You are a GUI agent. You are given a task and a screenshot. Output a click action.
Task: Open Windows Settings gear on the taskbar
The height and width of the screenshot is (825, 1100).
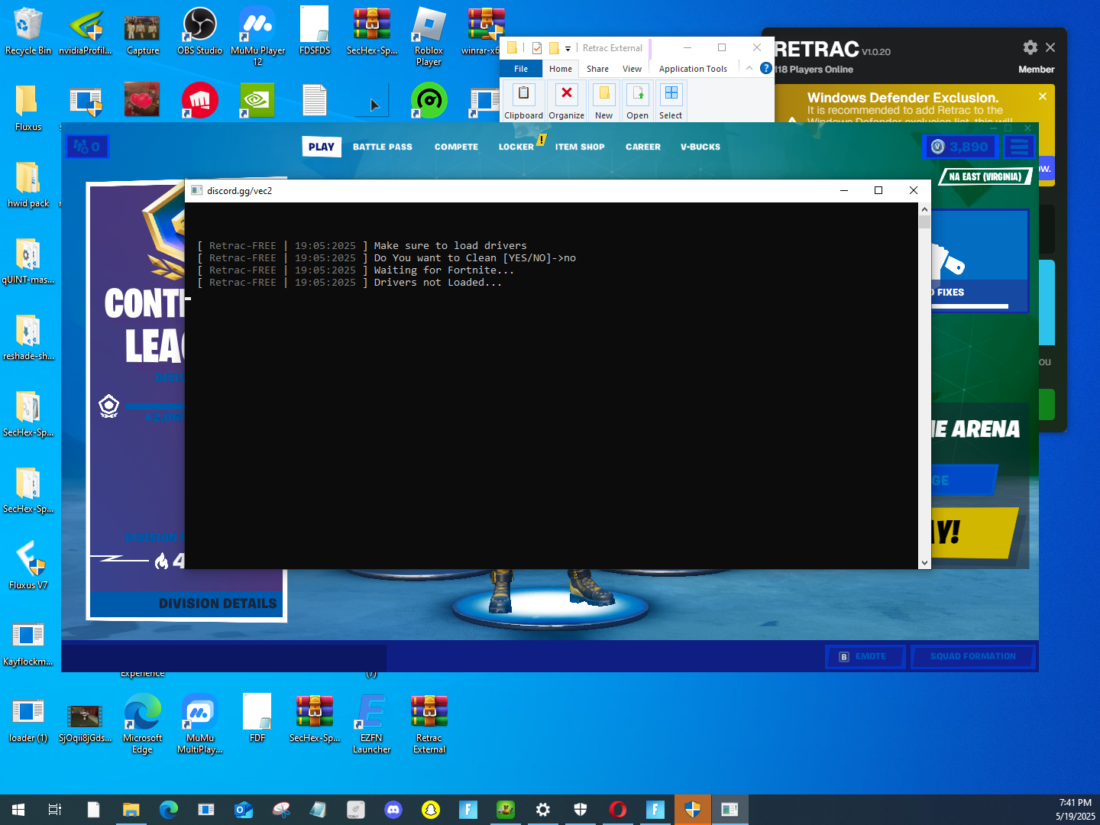pos(543,810)
